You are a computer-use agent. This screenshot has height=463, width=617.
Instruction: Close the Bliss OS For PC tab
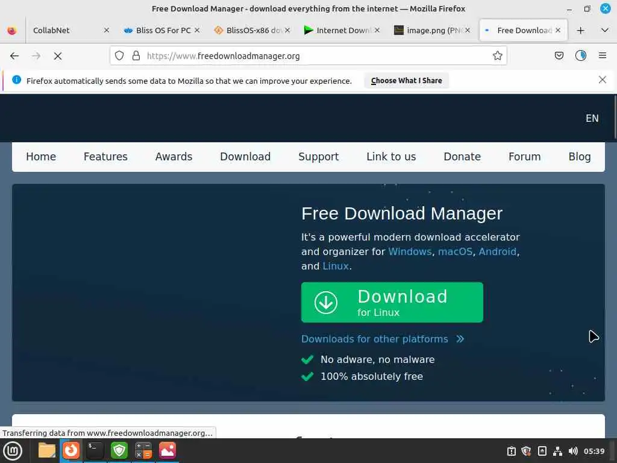click(x=197, y=30)
